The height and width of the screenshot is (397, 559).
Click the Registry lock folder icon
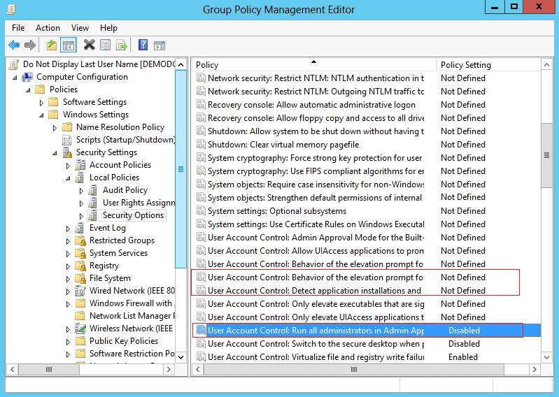pyautogui.click(x=80, y=266)
